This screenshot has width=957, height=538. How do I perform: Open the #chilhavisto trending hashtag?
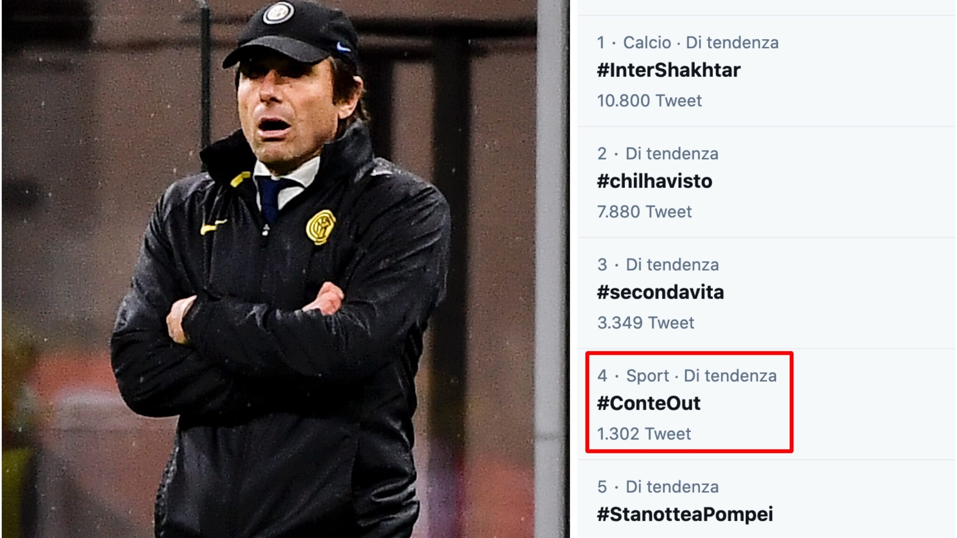tap(654, 181)
